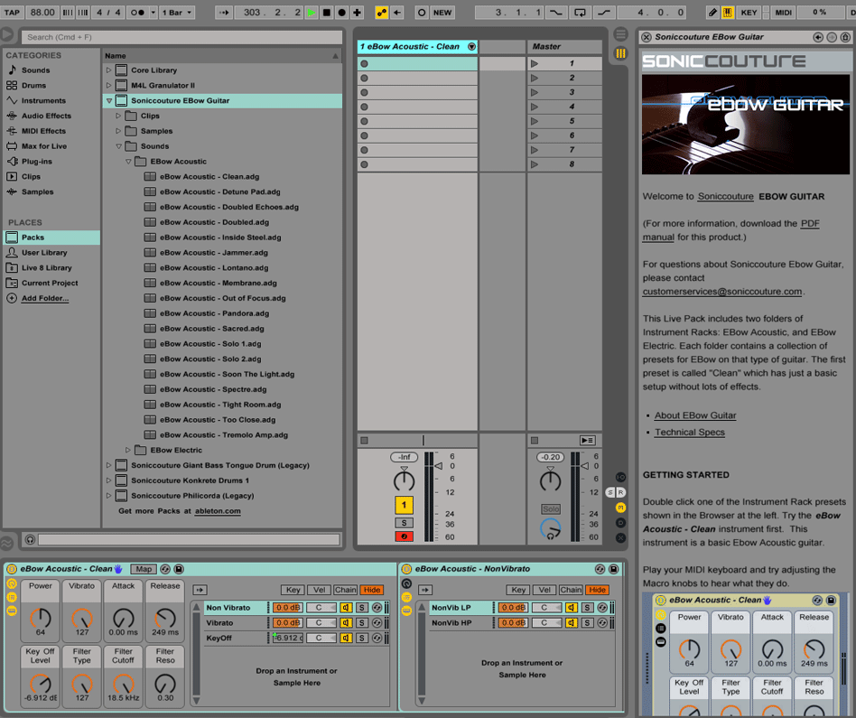Adjust the master cue volume knob

pyautogui.click(x=550, y=529)
